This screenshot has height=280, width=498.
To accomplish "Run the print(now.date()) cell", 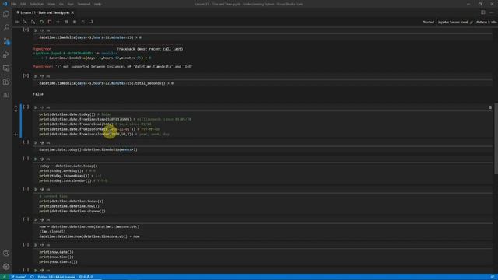I will tap(36, 245).
